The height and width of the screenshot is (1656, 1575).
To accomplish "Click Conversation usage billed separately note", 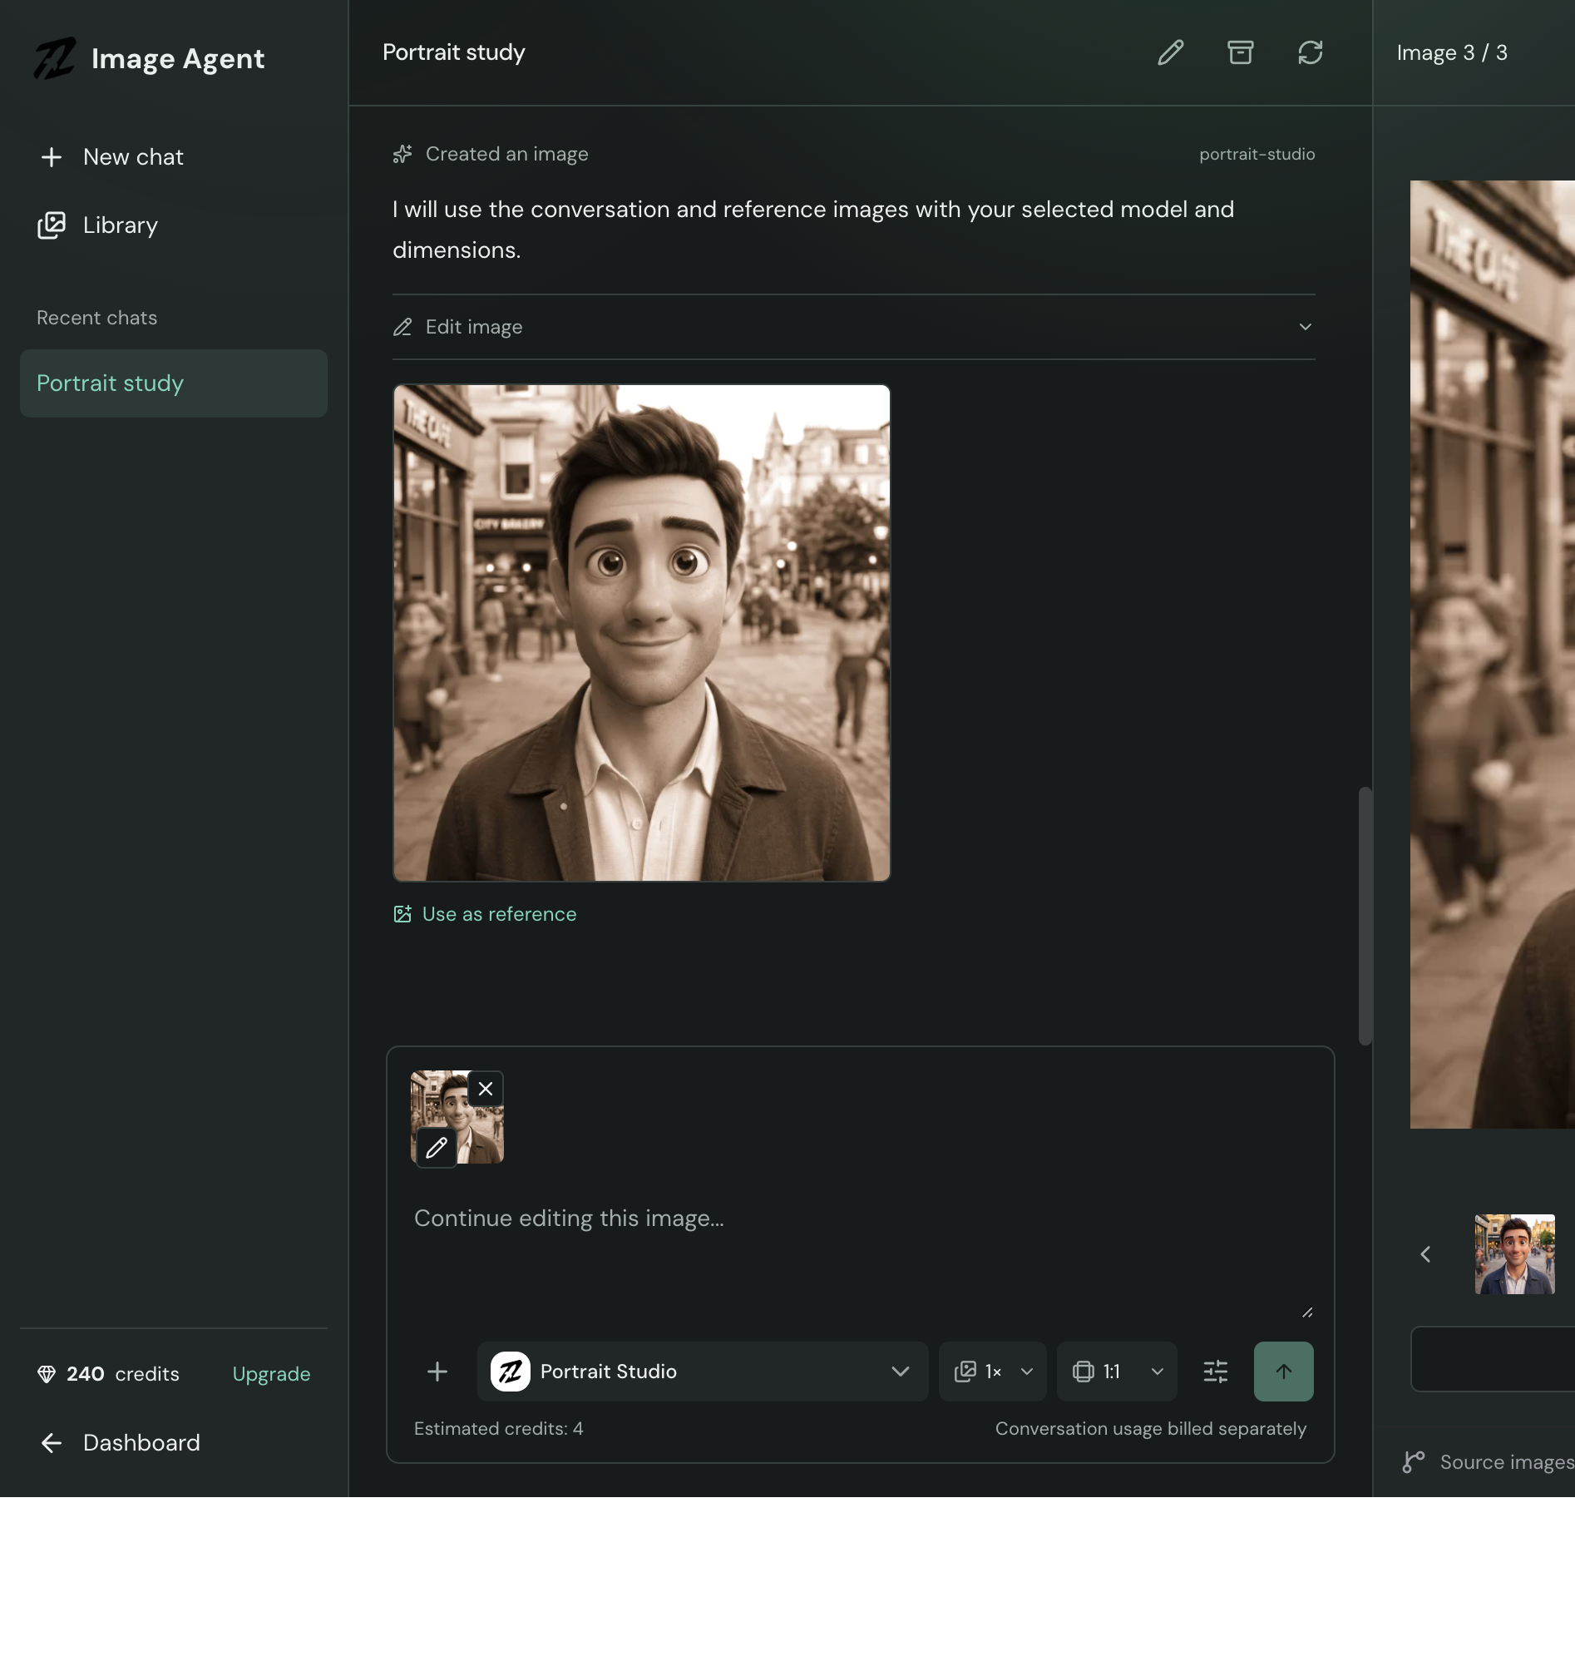I will click(1150, 1428).
